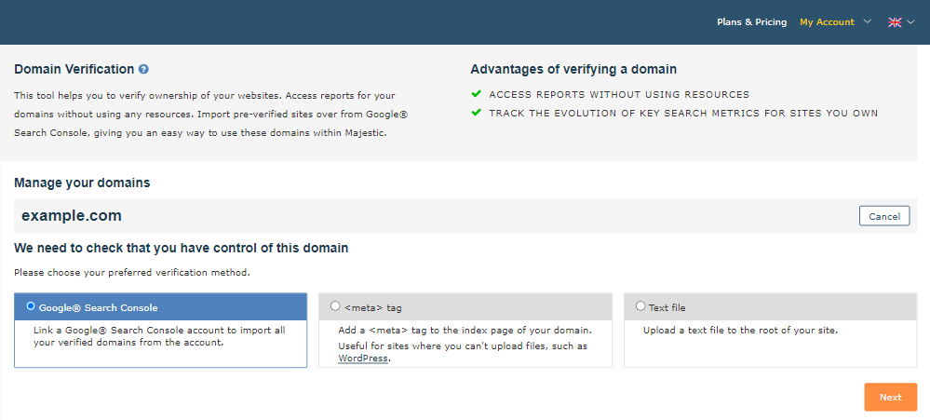Click the Advantages of verifying a domain heading

point(573,69)
